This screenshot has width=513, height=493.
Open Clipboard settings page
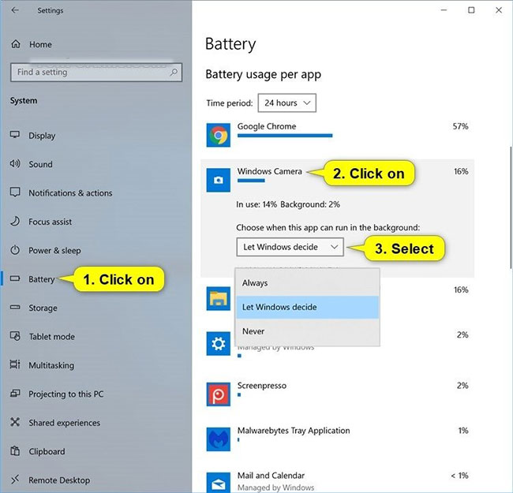coord(47,451)
